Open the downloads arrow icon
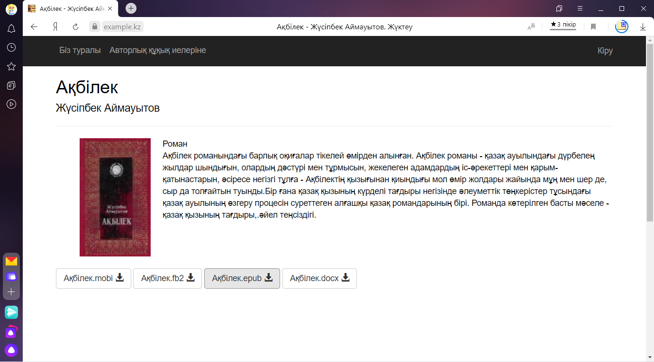 [x=643, y=27]
